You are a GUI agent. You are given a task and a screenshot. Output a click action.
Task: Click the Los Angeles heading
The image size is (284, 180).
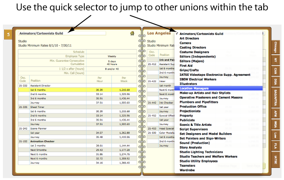(x=159, y=33)
